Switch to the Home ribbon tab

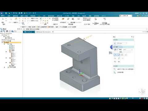pyautogui.click(x=9, y=16)
